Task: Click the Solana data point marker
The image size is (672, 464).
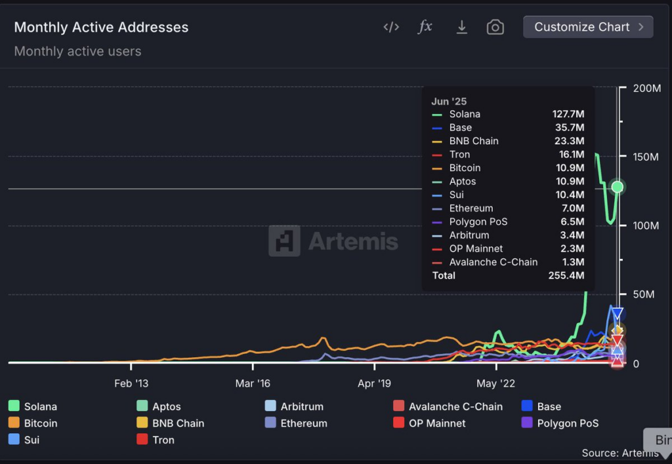Action: pyautogui.click(x=617, y=187)
